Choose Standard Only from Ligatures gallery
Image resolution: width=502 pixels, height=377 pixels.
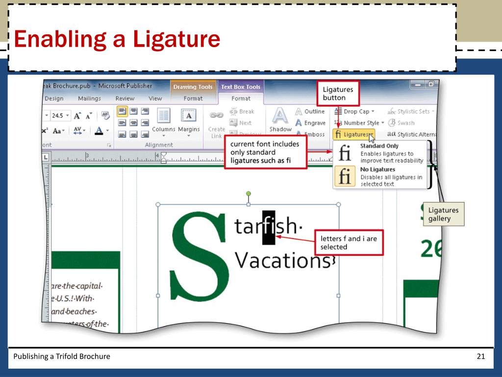click(x=380, y=153)
